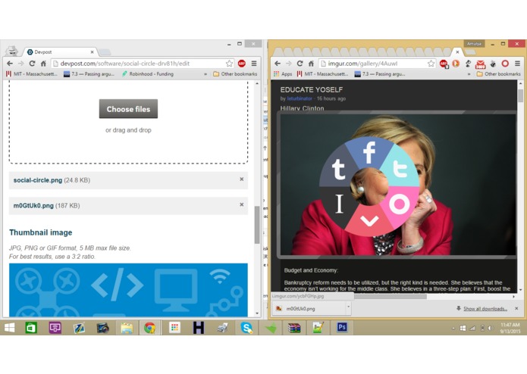Click the DuckDuckGo extension icon
The height and width of the screenshot is (374, 527).
[456, 64]
